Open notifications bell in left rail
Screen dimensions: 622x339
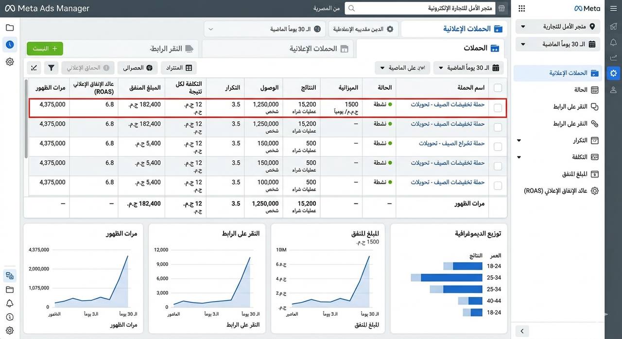pyautogui.click(x=10, y=304)
